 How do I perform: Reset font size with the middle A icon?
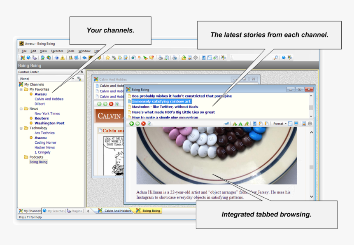pyautogui.click(x=240, y=124)
